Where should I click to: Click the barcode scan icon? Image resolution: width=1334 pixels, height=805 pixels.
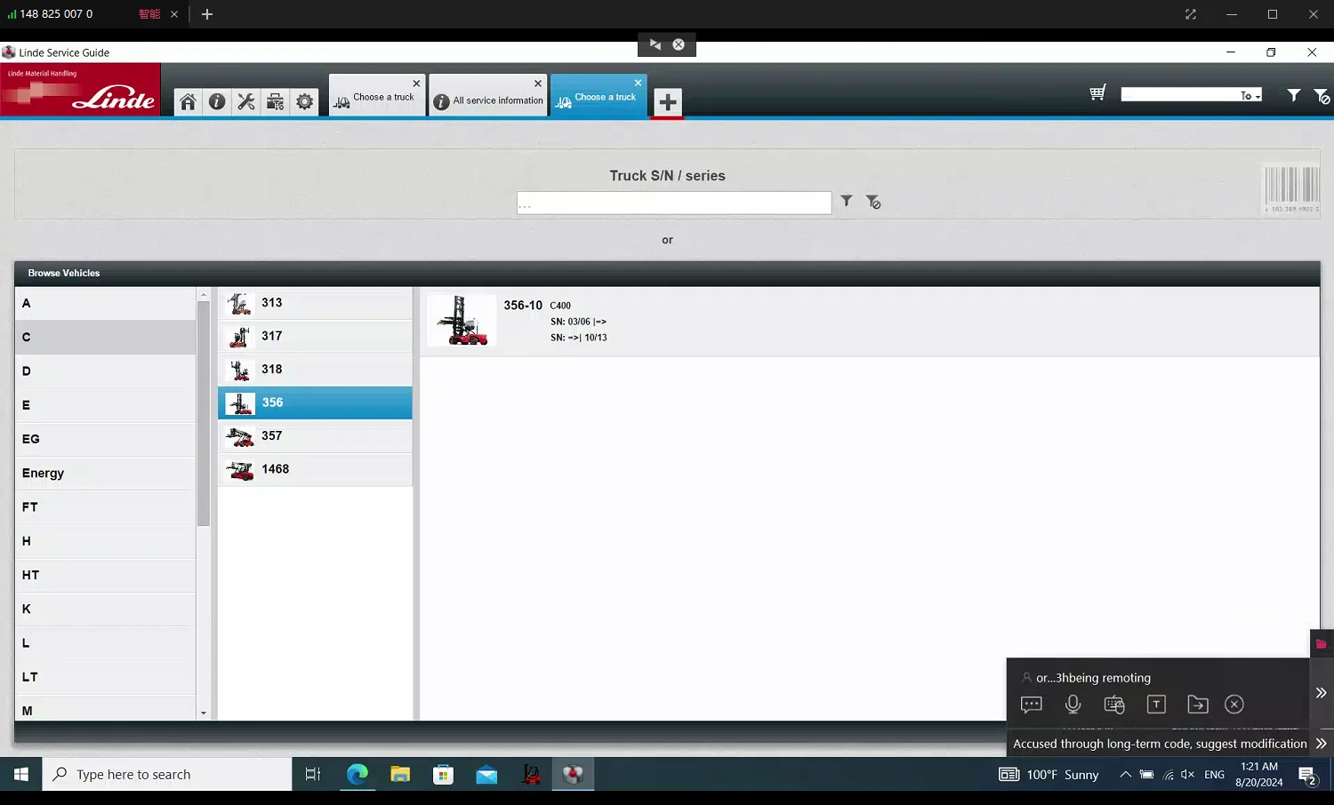pos(1291,188)
